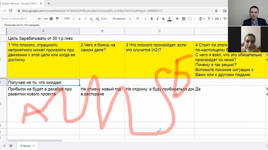Click cell 'Прибыли не будет в декабре...'

click(x=43, y=104)
